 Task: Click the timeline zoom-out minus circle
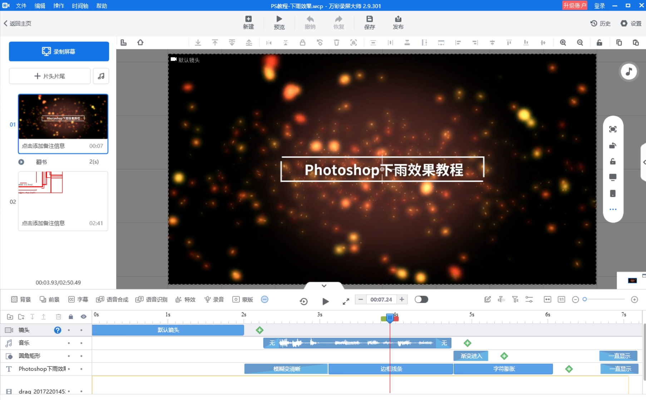(x=575, y=300)
